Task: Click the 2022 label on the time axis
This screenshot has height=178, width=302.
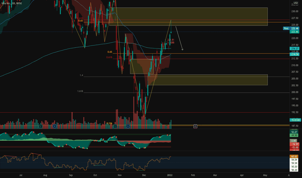Action: point(170,175)
